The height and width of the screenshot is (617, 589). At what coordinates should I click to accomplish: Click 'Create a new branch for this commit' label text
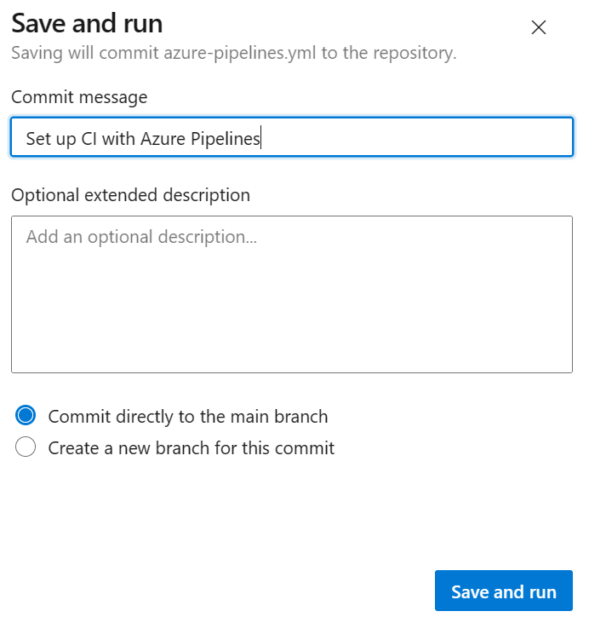[x=192, y=447]
